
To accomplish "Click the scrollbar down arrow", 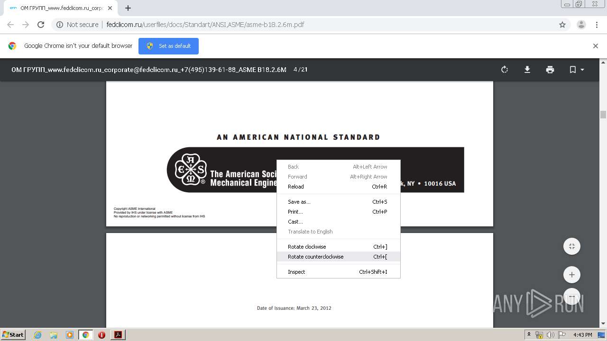I will (x=603, y=324).
